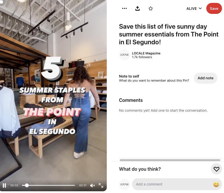Screen dimensions: 224x193
Task: Click the Add note button
Action: [x=205, y=78]
